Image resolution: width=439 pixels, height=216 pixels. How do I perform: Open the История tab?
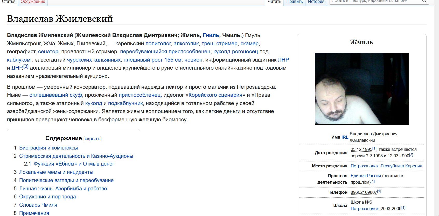click(316, 2)
